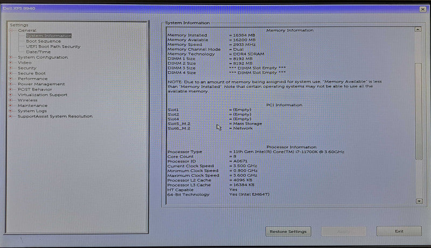Select the Power Management category
Image resolution: width=431 pixels, height=248 pixels.
pos(41,84)
